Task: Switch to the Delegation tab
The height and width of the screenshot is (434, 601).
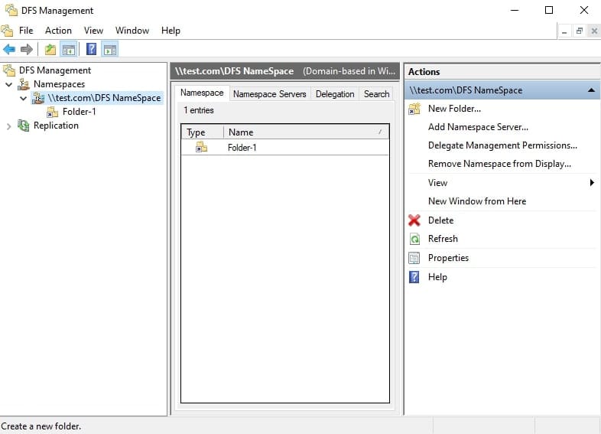Action: [335, 94]
